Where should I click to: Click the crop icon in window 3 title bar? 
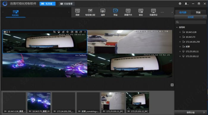[54, 32]
